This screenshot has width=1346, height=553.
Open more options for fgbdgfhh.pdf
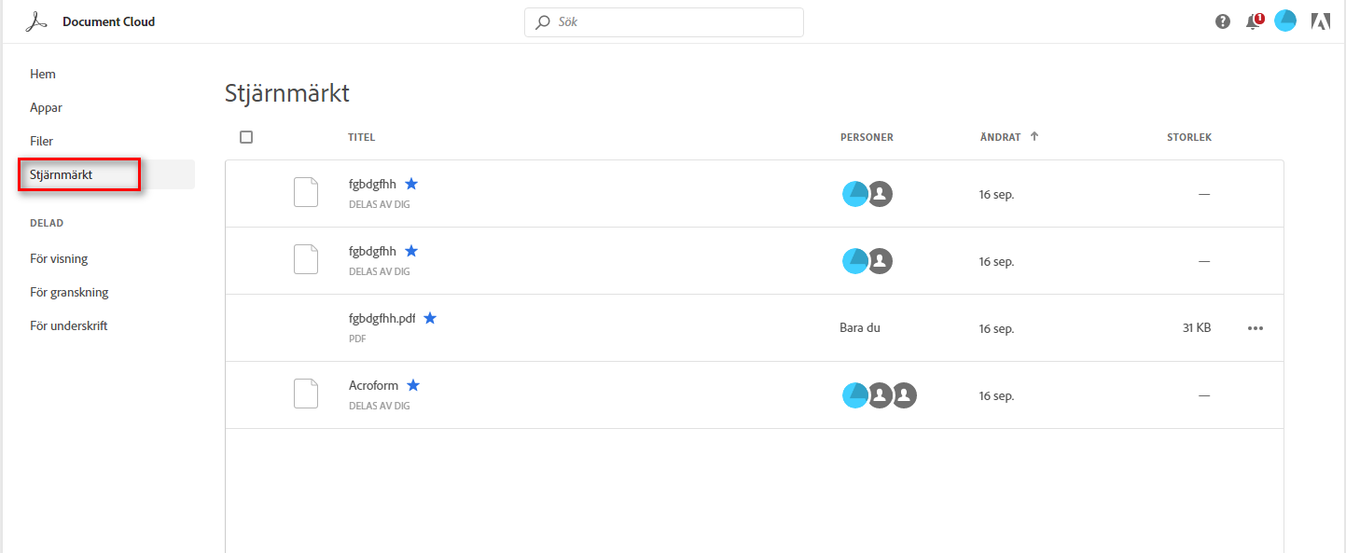point(1256,328)
